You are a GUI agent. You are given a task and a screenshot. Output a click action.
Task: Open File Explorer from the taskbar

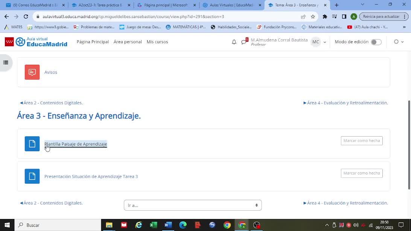tap(109, 225)
